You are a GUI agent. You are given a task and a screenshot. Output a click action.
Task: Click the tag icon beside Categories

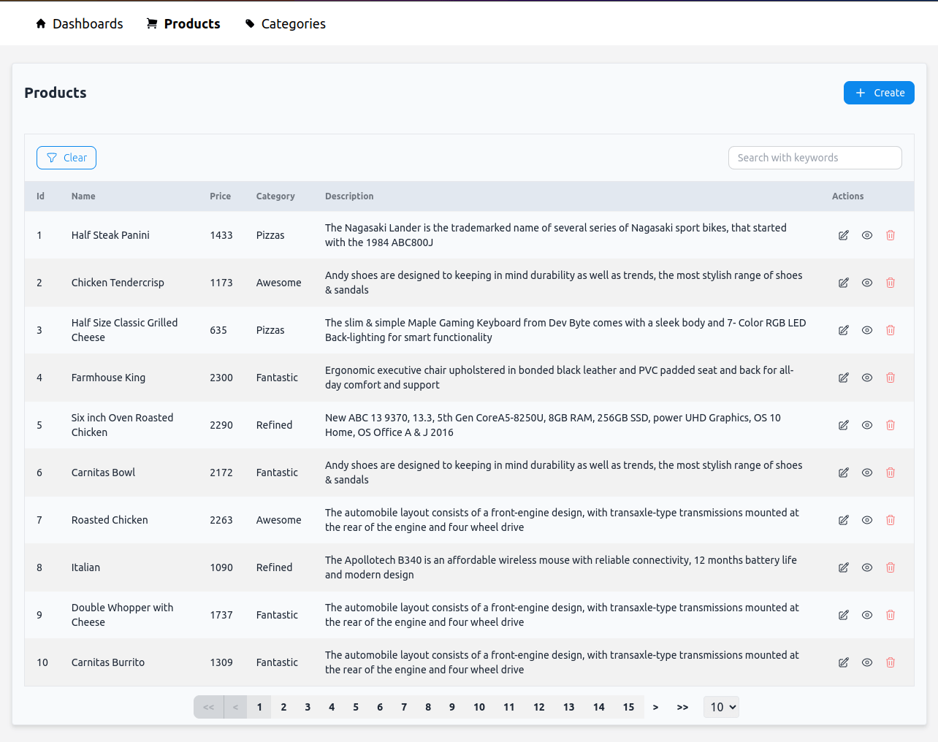point(251,23)
